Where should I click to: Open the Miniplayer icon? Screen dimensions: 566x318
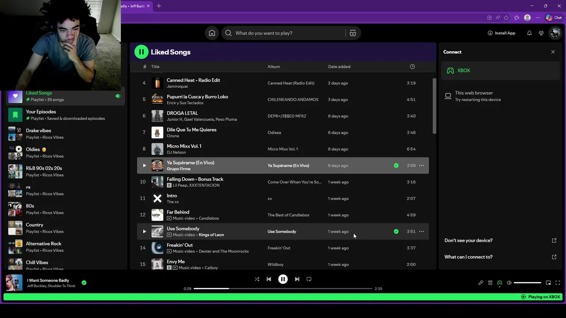tap(548, 283)
